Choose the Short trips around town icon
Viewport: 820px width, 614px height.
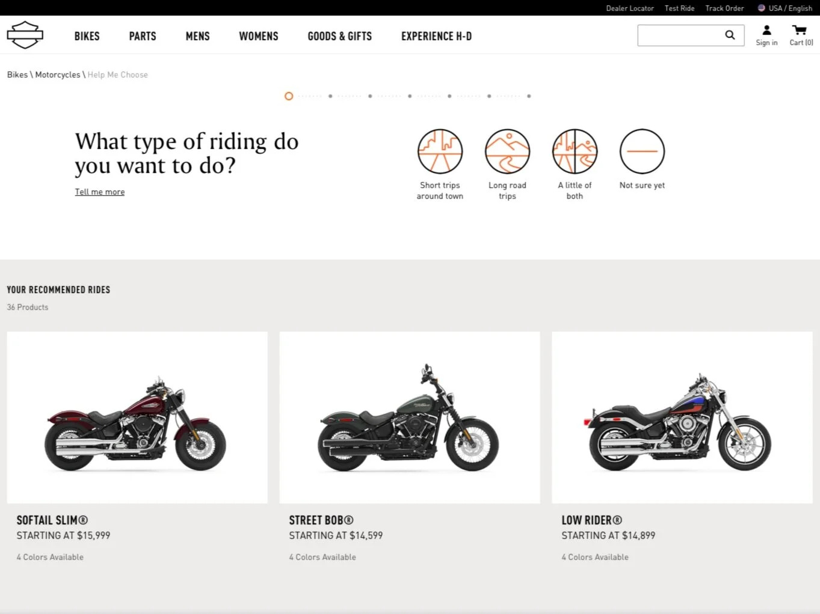point(440,151)
